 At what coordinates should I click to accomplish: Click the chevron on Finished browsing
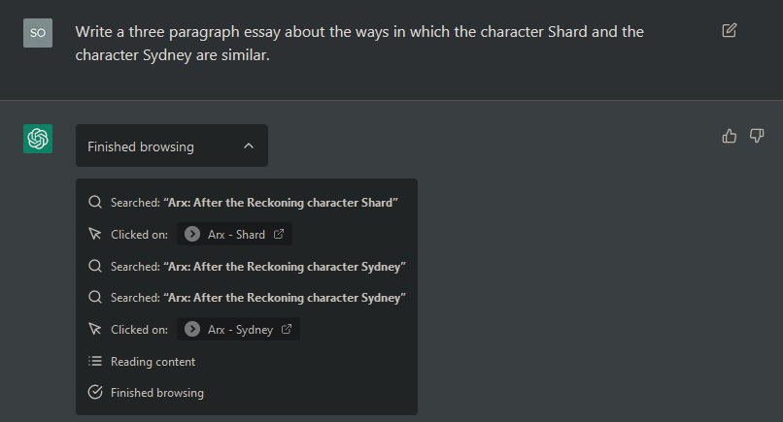point(249,146)
